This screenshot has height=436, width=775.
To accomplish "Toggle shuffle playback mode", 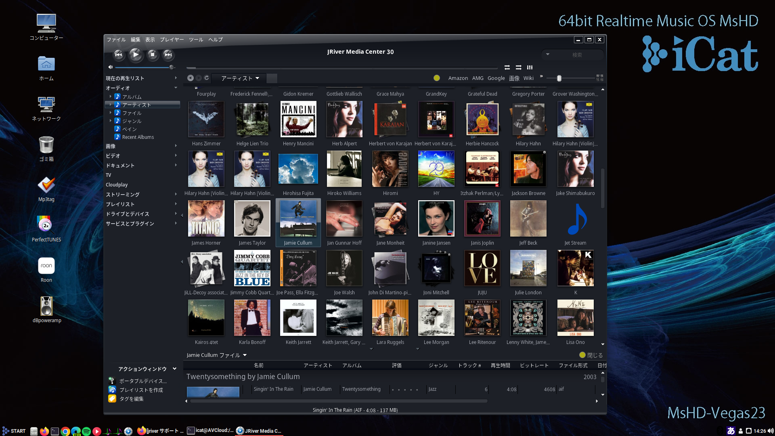I will (x=518, y=67).
